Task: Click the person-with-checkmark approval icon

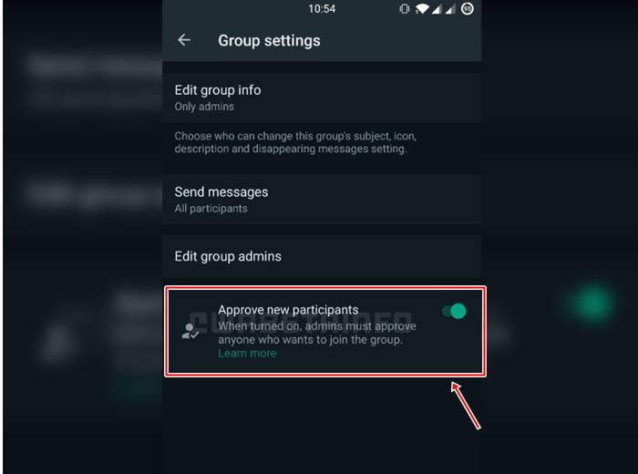Action: [190, 331]
